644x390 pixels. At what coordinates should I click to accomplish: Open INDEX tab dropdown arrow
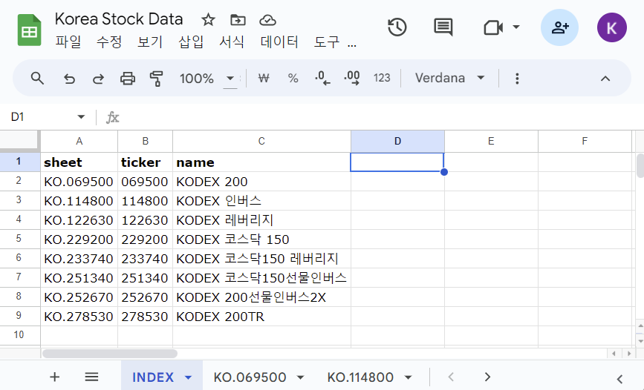tap(188, 377)
